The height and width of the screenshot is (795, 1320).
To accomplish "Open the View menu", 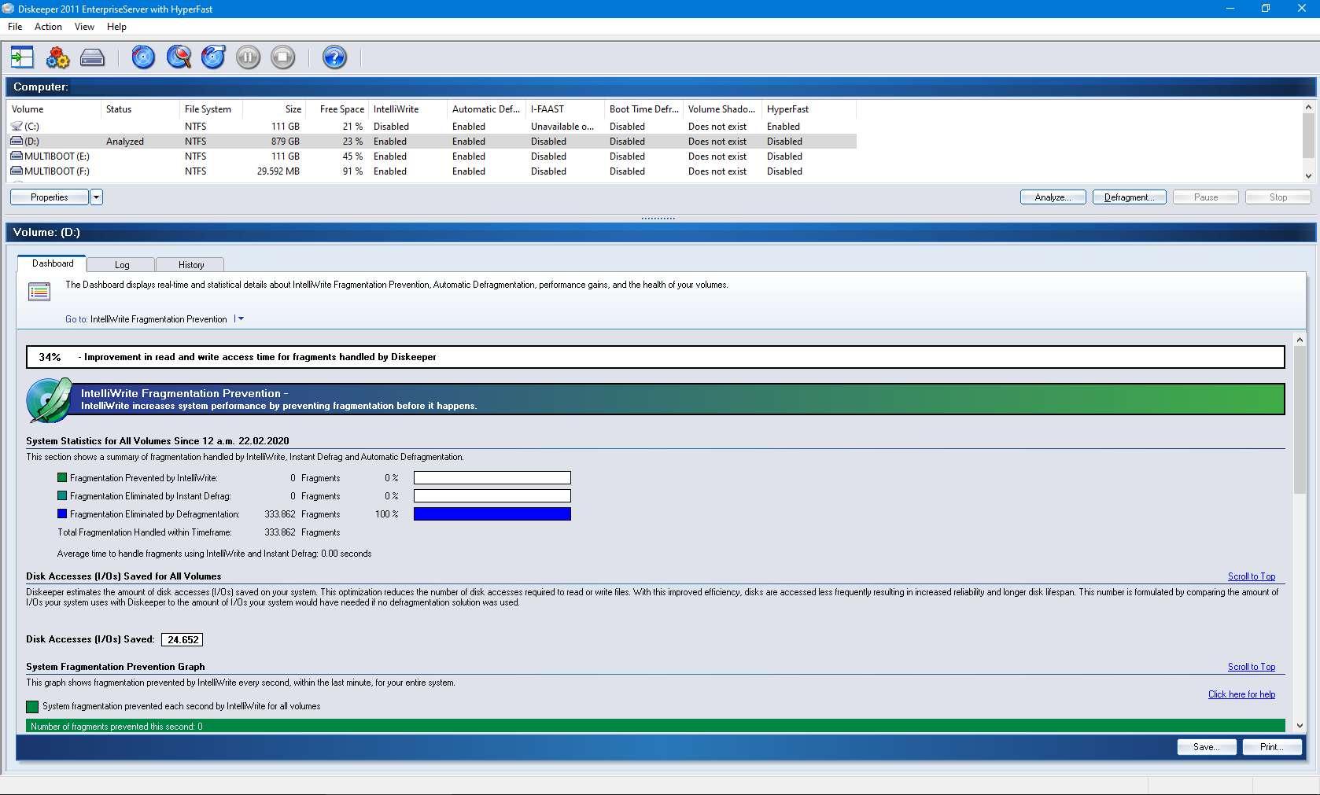I will click(x=84, y=27).
